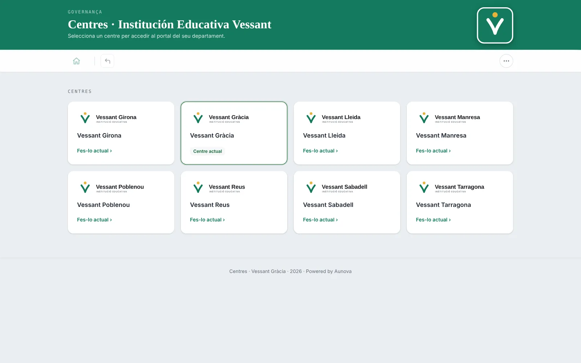Click the page heading Centres · Institución Educativa Vessant
This screenshot has height=363, width=581.
[x=170, y=24]
